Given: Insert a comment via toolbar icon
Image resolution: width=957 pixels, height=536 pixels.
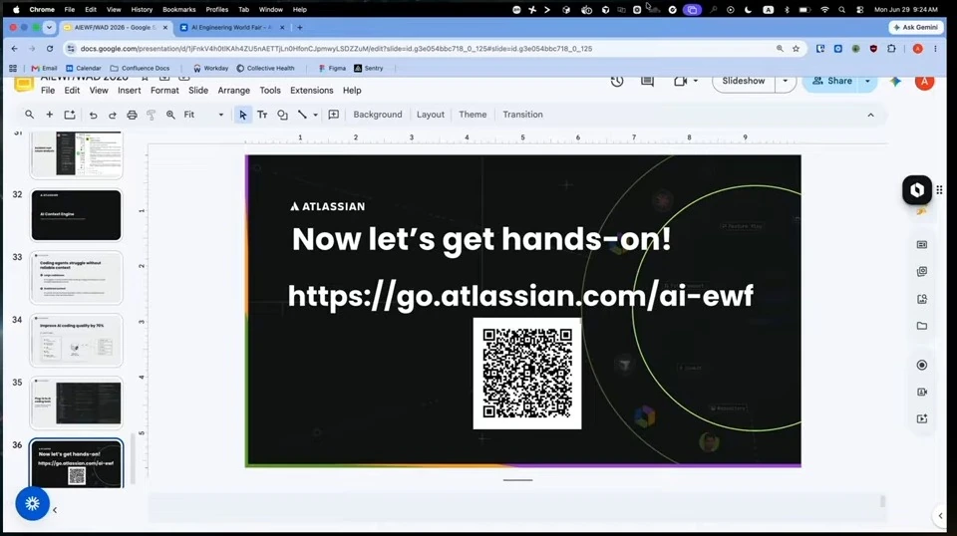Looking at the screenshot, I should click(x=334, y=115).
